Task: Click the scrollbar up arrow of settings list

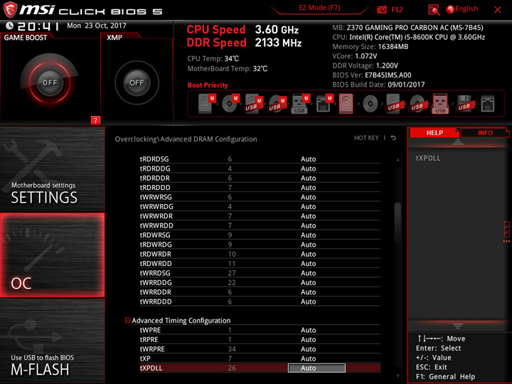Action: pyautogui.click(x=398, y=160)
